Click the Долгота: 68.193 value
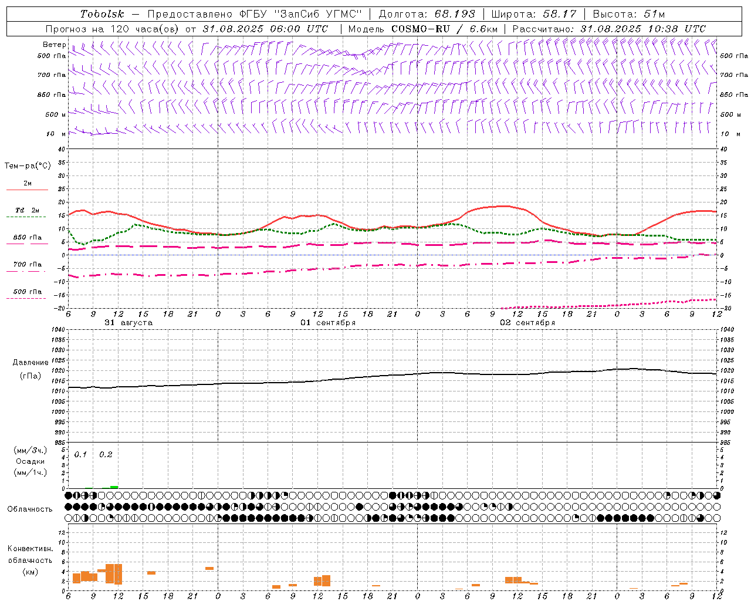Viewport: 751px width, 601px height. 427,14
